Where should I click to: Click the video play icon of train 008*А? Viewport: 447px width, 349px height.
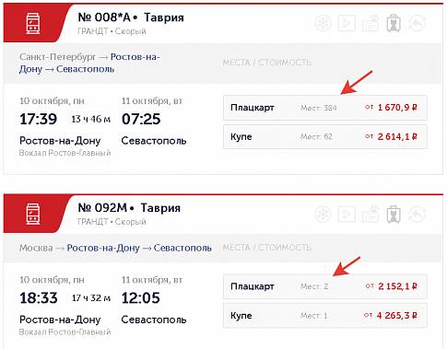tap(347, 23)
